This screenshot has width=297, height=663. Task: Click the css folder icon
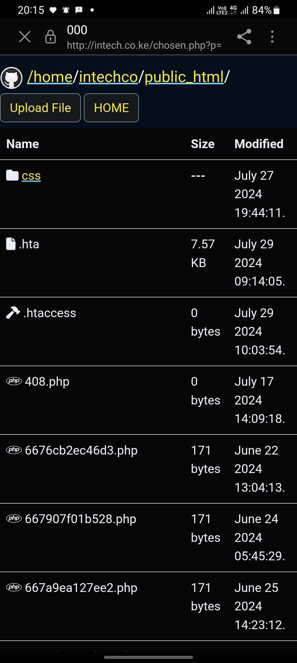pos(12,175)
